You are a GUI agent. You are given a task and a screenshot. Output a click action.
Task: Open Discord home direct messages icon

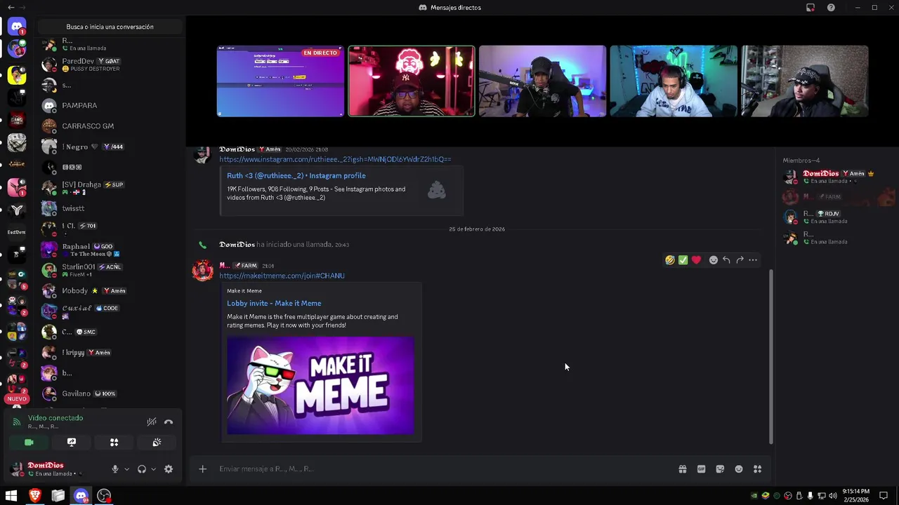[17, 27]
